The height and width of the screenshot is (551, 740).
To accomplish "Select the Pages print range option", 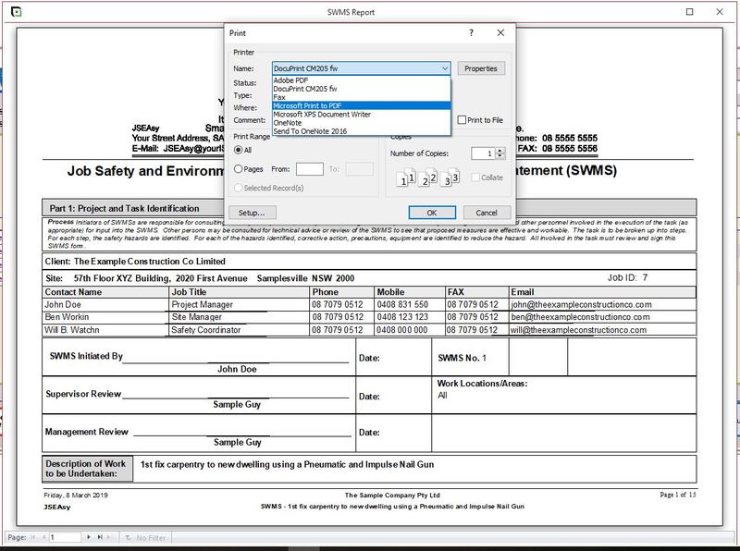I will coord(239,168).
